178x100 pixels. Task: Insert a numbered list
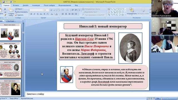point(68,10)
